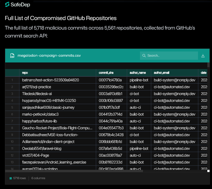This screenshot has height=189, width=212.
Task: Click the horizontal scrollbar of the table
Action: [x=74, y=171]
